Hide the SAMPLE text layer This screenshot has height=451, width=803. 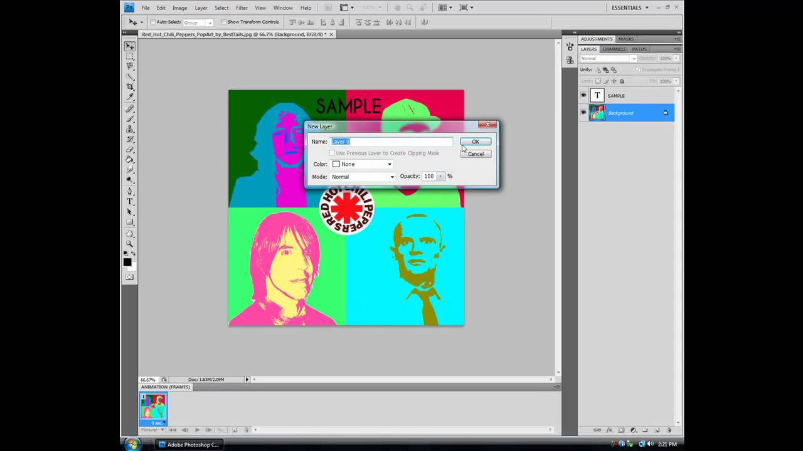pos(583,95)
